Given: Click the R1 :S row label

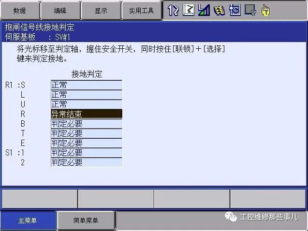Looking at the screenshot, I should (x=15, y=85).
